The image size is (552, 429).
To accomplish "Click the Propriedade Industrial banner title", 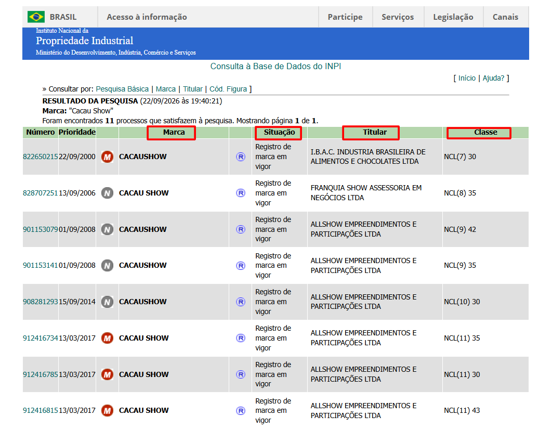I will click(x=85, y=41).
